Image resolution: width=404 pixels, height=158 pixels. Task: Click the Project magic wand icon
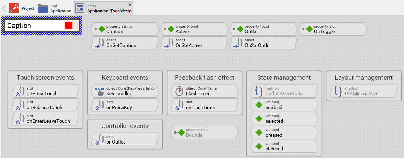14,8
